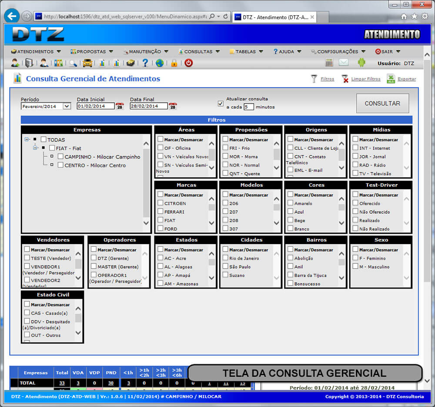
Task: Click the minutes interval input field
Action: point(248,107)
